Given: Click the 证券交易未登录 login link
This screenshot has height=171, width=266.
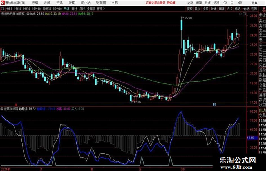Looking at the screenshot, I should (x=155, y=3).
